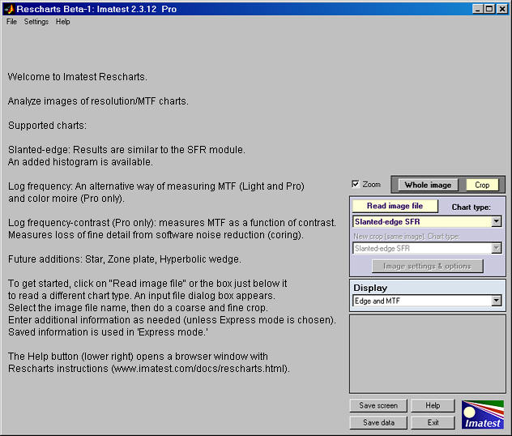Click the 'Welcome to Imatest Rescharts.' text
512x436 pixels.
click(x=78, y=77)
